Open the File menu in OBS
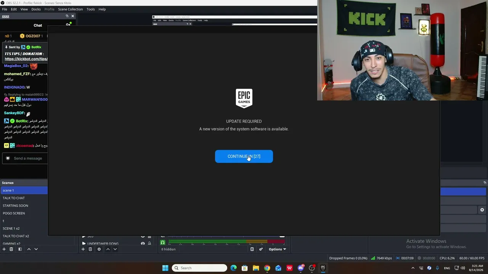This screenshot has width=488, height=274. tap(5, 9)
